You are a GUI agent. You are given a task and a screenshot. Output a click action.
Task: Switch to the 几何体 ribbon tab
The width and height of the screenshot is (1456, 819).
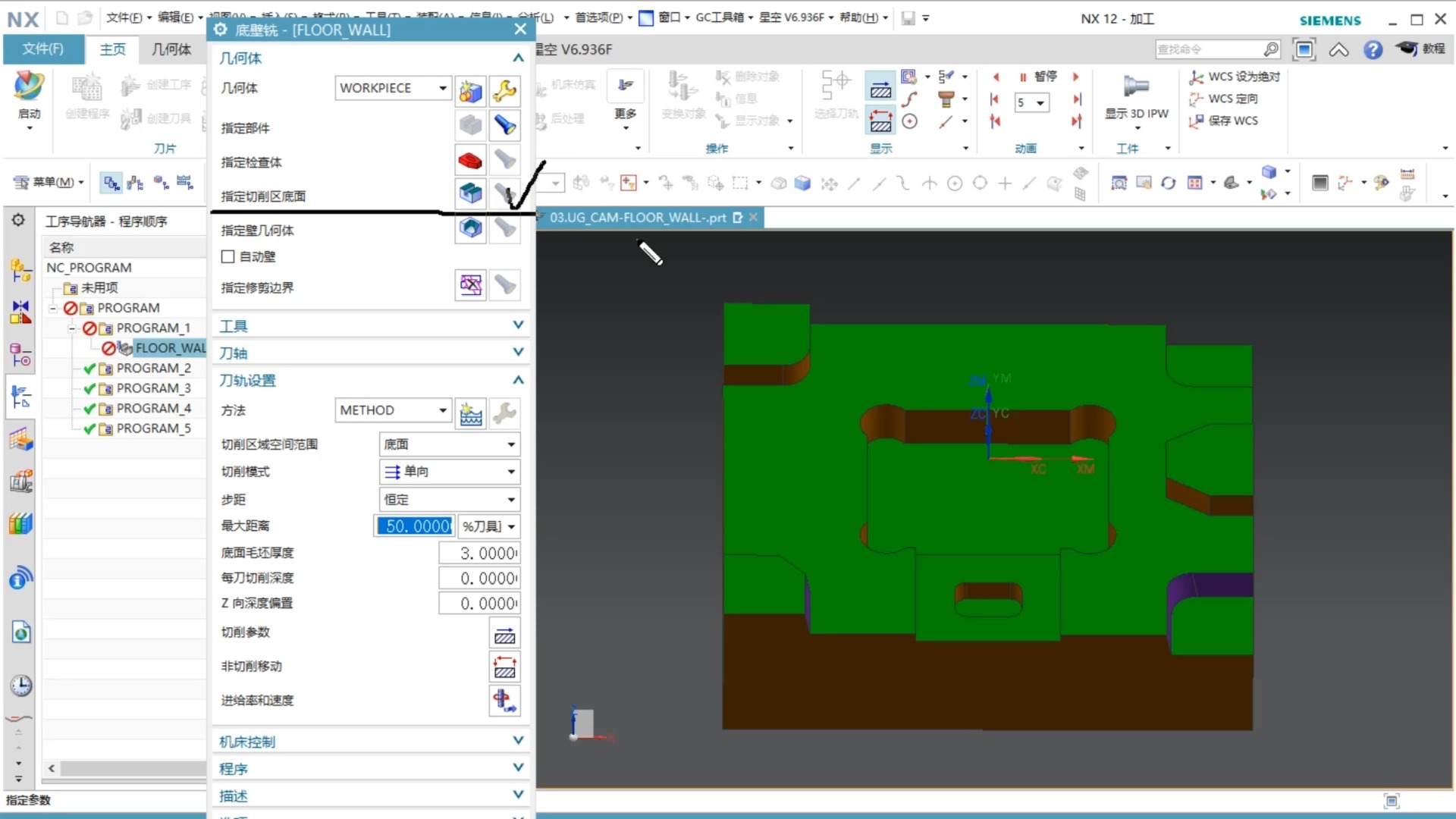pyautogui.click(x=171, y=49)
